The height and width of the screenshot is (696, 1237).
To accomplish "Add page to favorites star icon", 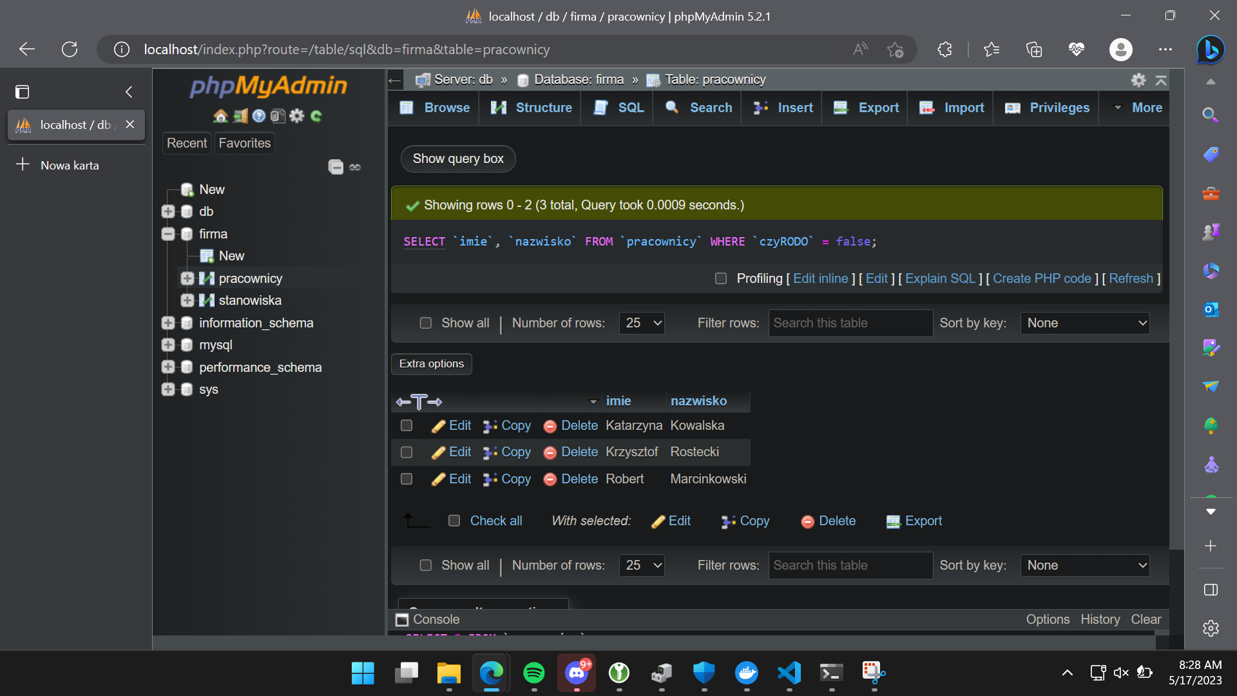I will click(x=895, y=50).
